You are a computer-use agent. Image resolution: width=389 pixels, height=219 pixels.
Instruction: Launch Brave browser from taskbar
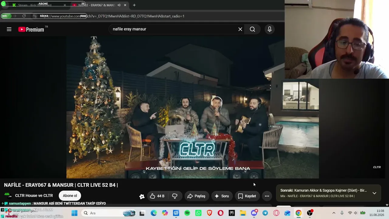coord(209,213)
